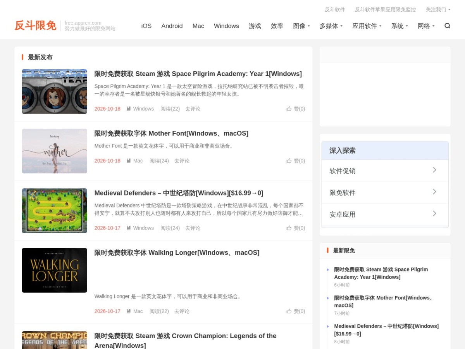
Task: Open the Walking Longer article title
Action: tap(177, 253)
